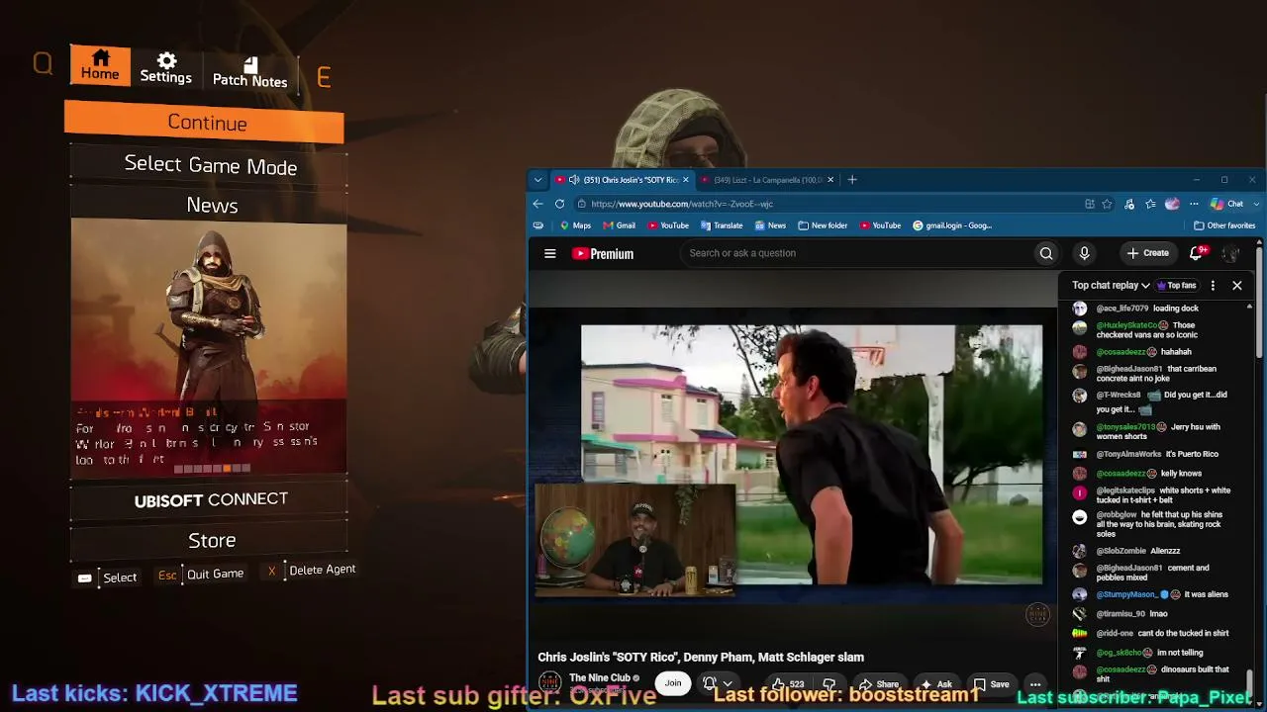Search YouTube with voice microphone
This screenshot has height=712, width=1267.
pos(1085,253)
